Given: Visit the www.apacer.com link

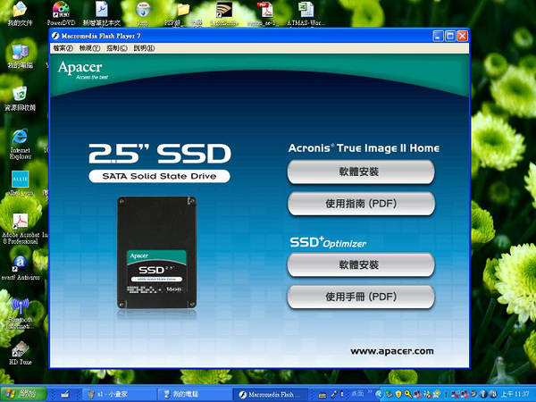Looking at the screenshot, I should [392, 351].
